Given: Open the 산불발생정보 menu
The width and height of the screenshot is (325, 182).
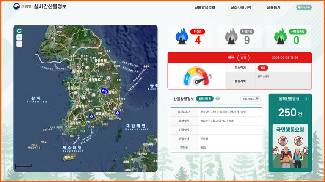Looking at the screenshot, I should [x=204, y=8].
